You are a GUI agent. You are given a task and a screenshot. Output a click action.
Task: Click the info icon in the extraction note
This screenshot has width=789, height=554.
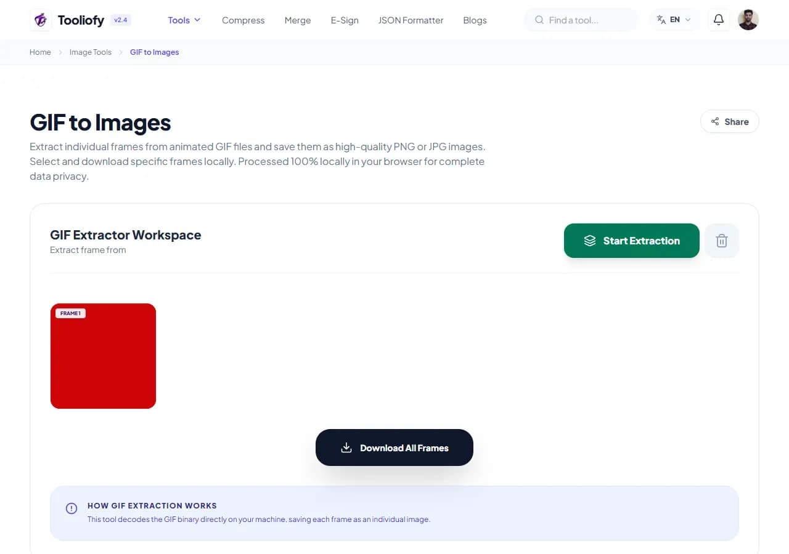tap(72, 508)
